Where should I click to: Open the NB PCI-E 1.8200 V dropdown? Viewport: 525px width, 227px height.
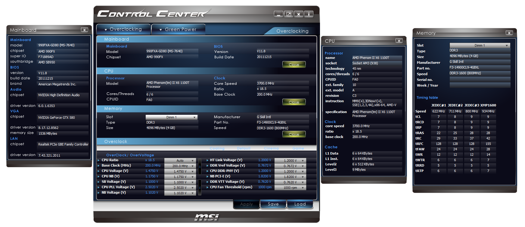(290, 177)
